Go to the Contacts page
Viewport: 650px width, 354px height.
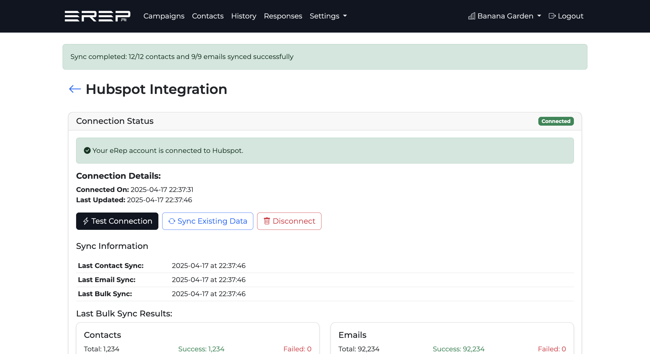pos(208,16)
